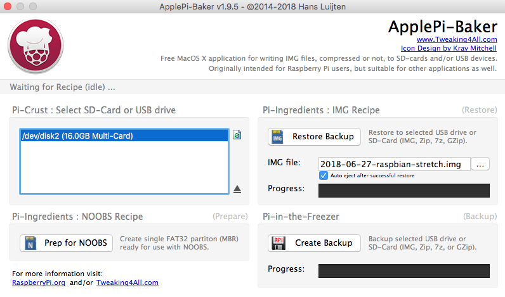Viewport: 505px width, 297px height.
Task: Click the NOOBS icon on Prep button
Action: pyautogui.click(x=29, y=243)
